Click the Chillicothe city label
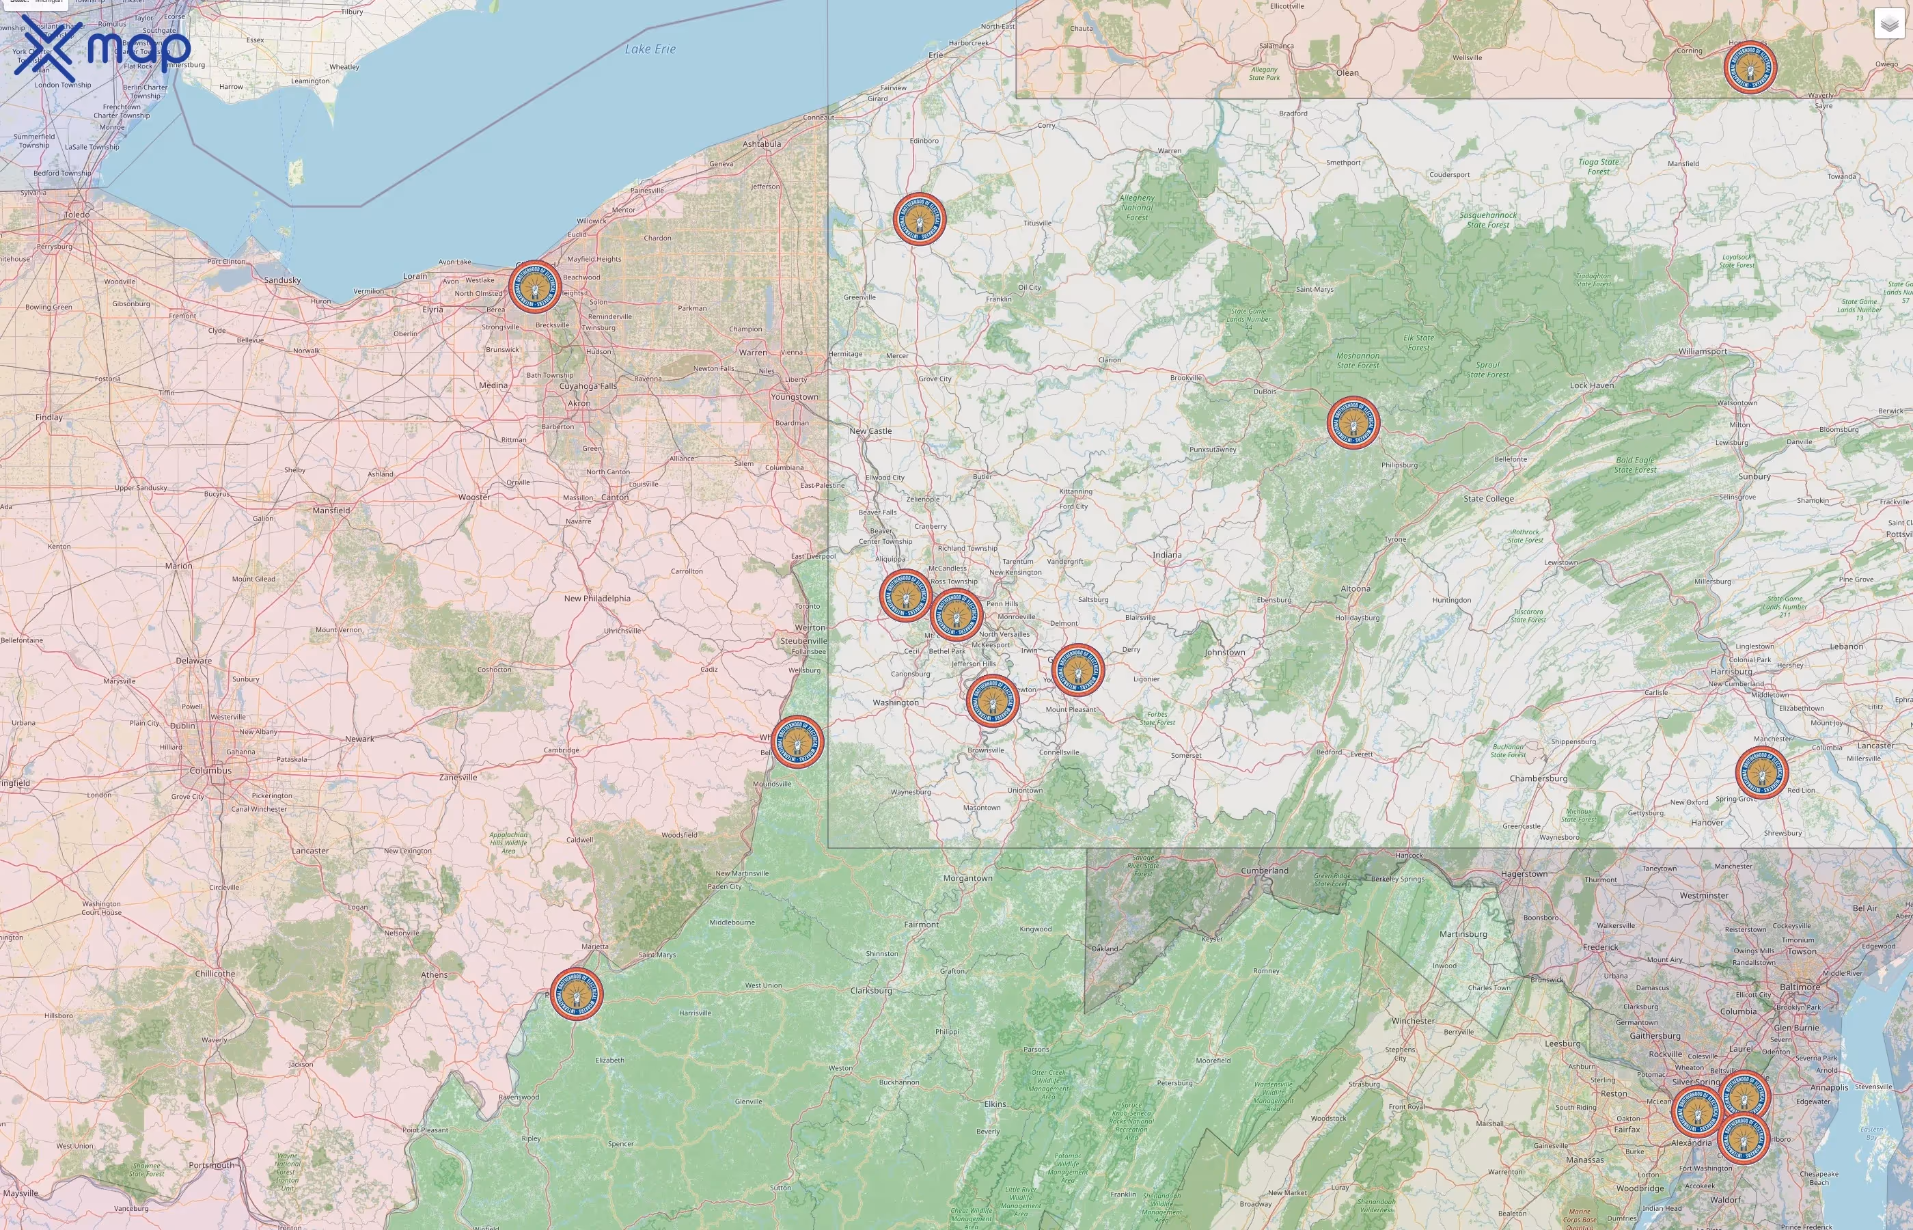 click(215, 974)
